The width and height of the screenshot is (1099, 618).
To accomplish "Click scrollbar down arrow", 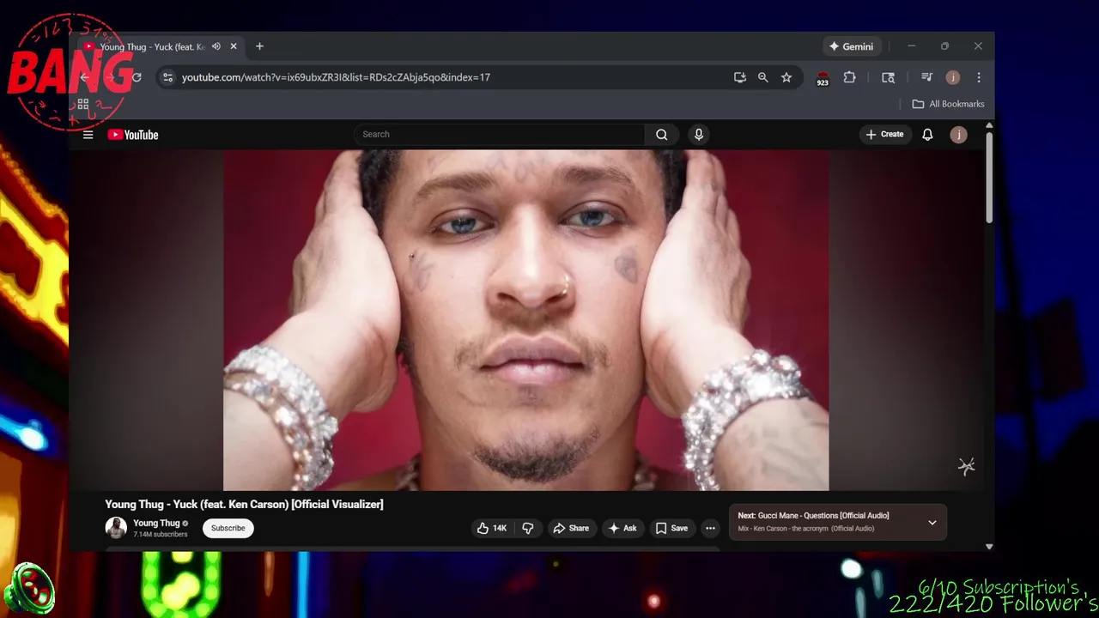I will 989,546.
